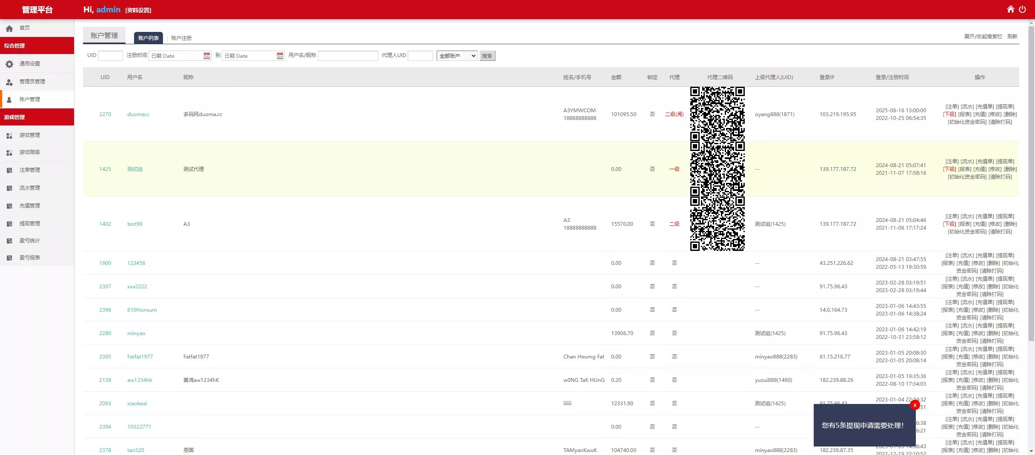Click the power logout icon in header
This screenshot has width=1035, height=455.
coord(1022,9)
